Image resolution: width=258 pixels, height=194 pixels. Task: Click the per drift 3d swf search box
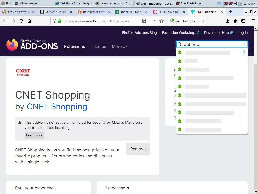click(x=187, y=21)
